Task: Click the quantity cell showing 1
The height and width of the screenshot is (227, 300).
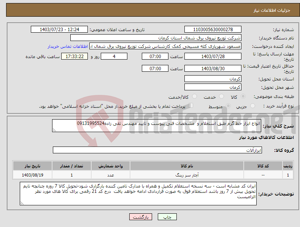Action: (71, 175)
